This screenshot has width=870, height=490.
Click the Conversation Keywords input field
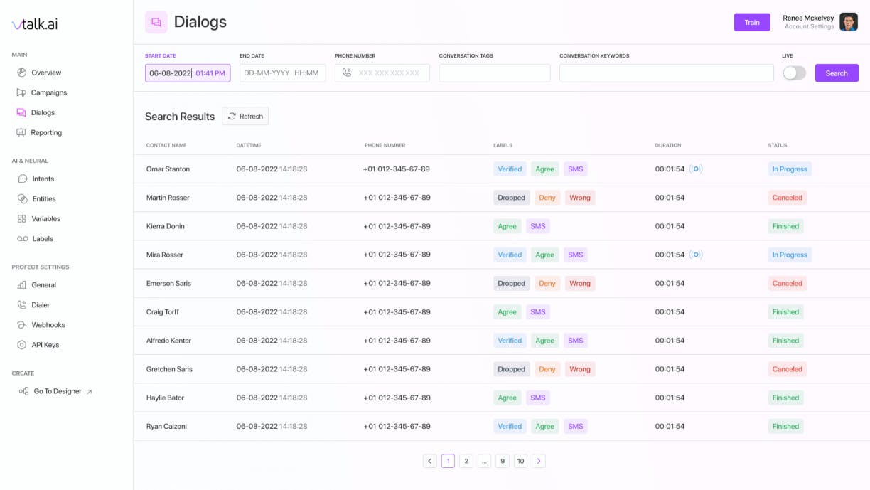coord(667,73)
